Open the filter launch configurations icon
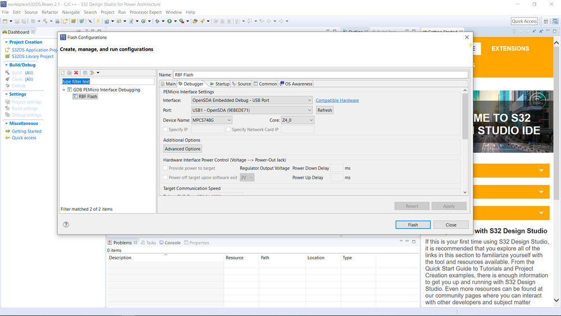Viewport: 561px width, 316px height. tap(92, 73)
